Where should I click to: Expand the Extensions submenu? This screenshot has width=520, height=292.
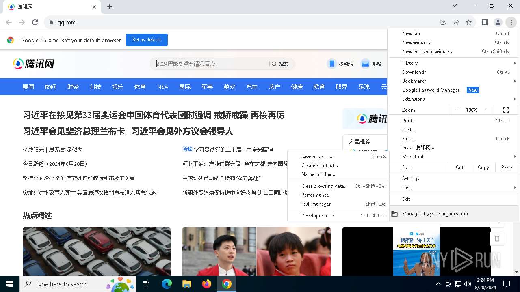click(x=454, y=99)
